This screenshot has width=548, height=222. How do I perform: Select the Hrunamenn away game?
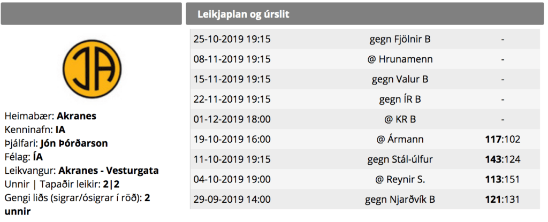coord(365,59)
